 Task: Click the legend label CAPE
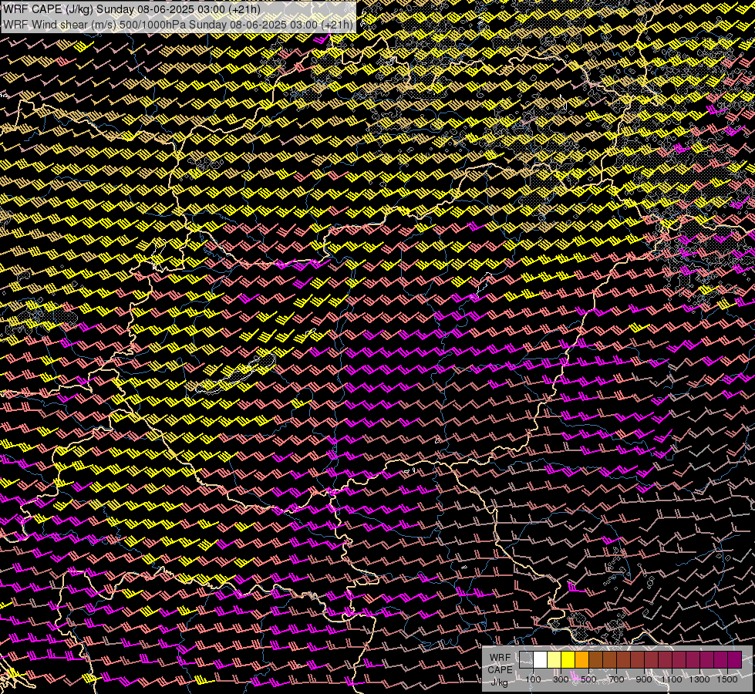pos(500,669)
